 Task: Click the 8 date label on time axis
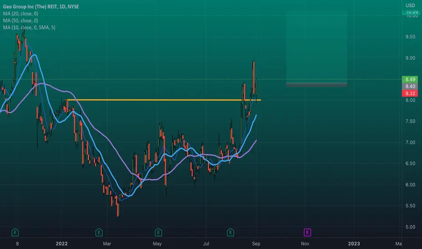pos(18,244)
